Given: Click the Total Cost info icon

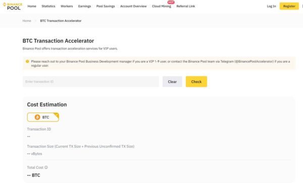Looking at the screenshot, I should tap(46, 167).
